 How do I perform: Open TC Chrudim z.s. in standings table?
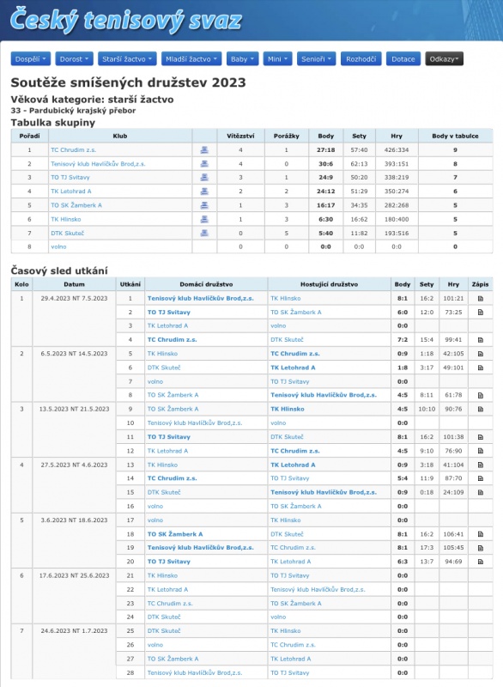[x=73, y=149]
